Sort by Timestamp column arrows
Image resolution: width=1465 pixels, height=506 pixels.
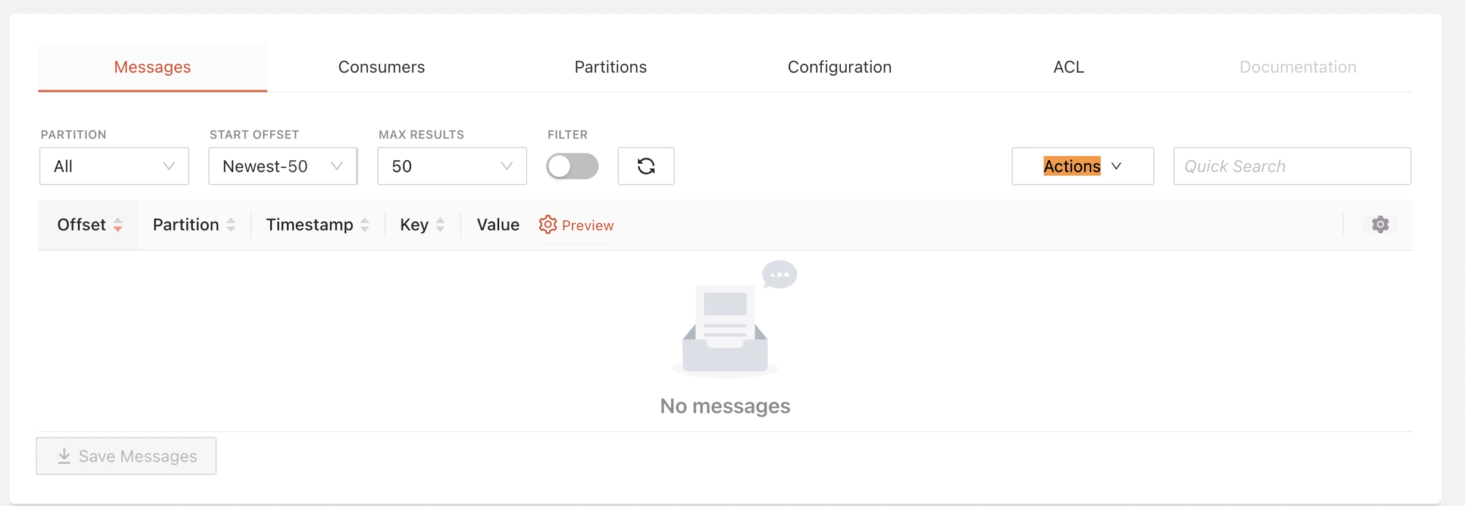(365, 224)
